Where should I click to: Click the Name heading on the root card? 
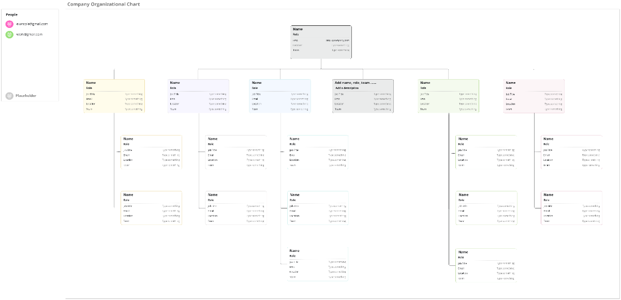click(x=298, y=29)
